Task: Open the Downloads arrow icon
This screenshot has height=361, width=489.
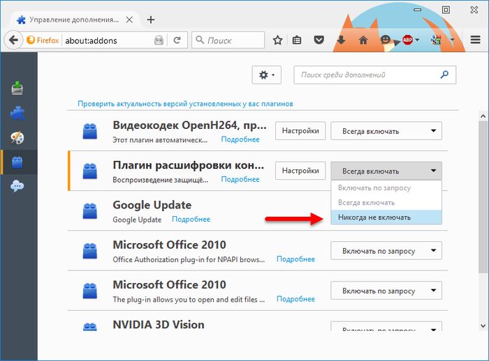Action: click(x=341, y=40)
